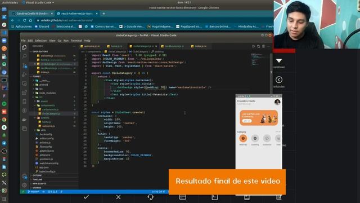This screenshot has width=360, height=203.
Task: Open a new Chrome tab with the plus button
Action: 103,14
